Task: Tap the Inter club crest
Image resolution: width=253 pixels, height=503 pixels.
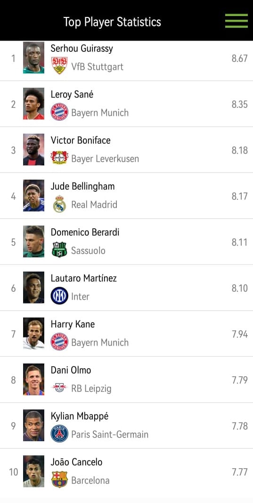Action: click(x=59, y=296)
